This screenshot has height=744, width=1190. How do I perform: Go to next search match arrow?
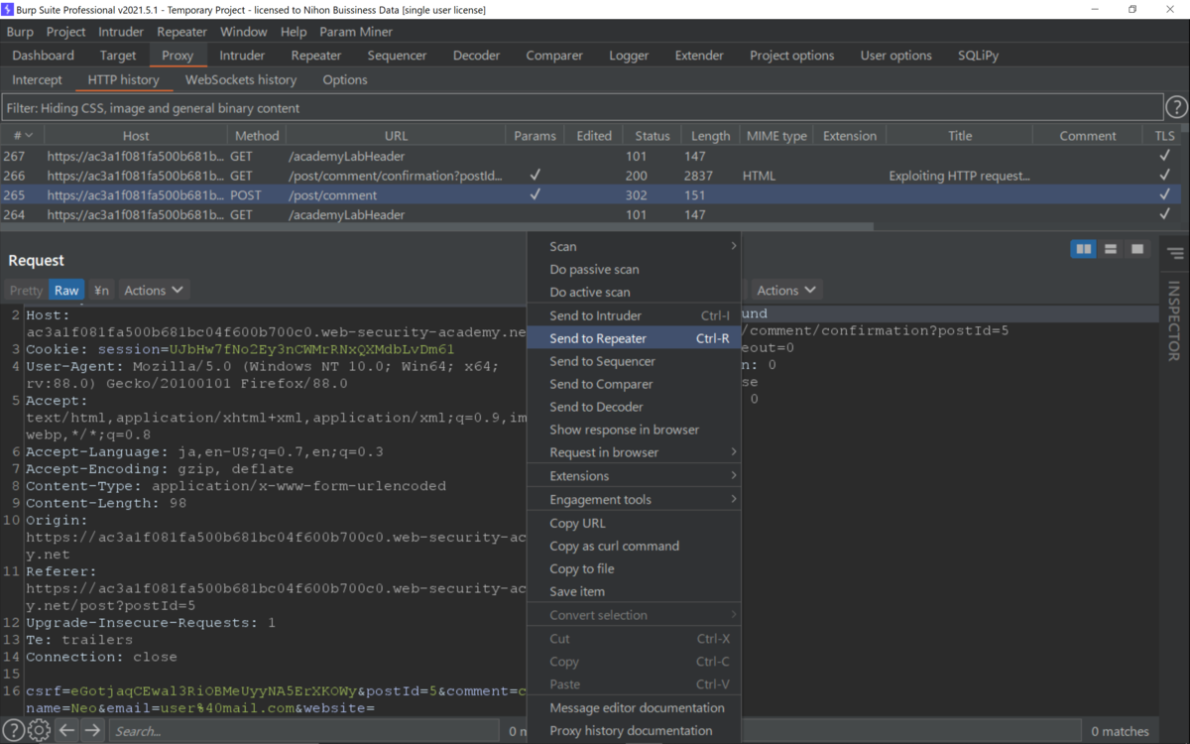pos(92,731)
